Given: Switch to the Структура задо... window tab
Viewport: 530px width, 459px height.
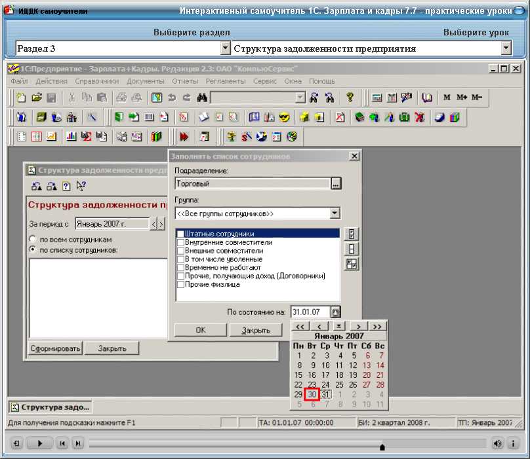Looking at the screenshot, I should [x=51, y=407].
